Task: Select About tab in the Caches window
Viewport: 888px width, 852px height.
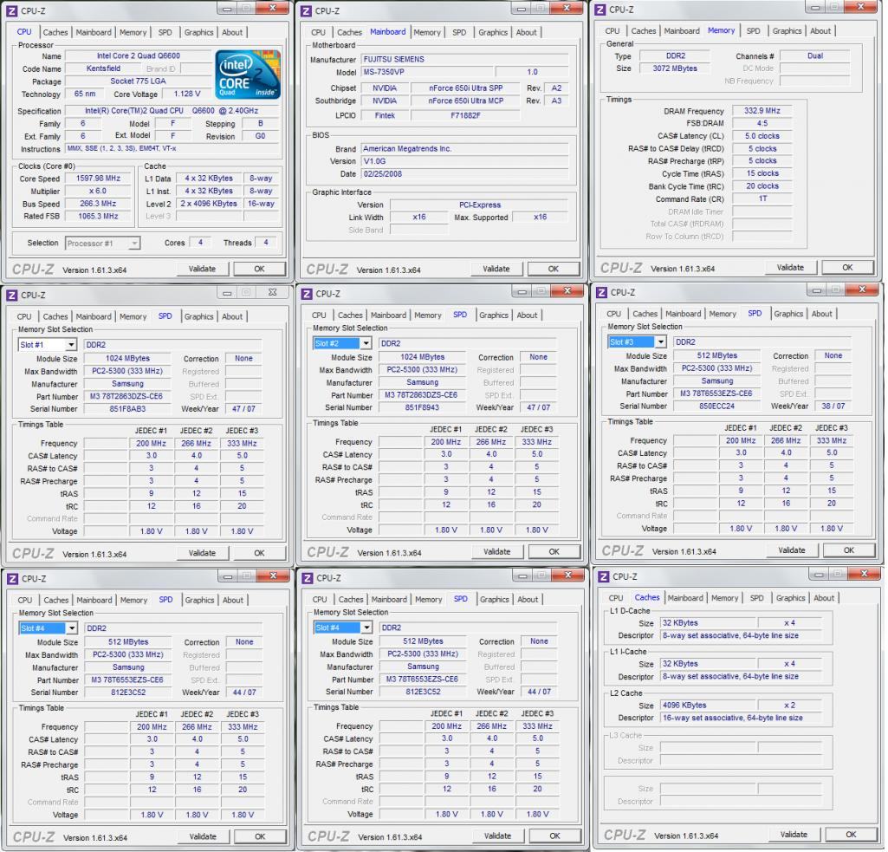Action: pyautogui.click(x=823, y=598)
